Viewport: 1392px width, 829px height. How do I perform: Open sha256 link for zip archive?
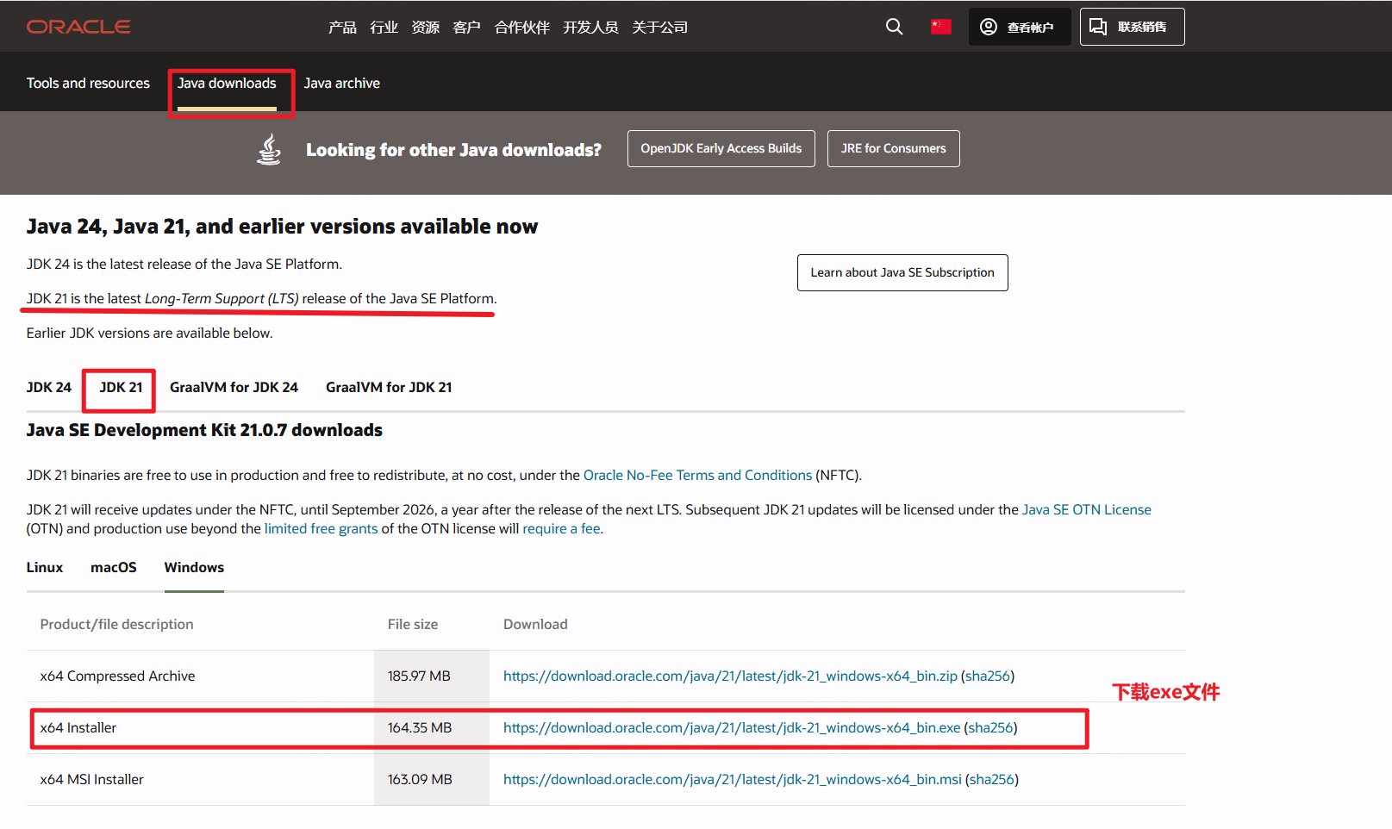coord(988,676)
